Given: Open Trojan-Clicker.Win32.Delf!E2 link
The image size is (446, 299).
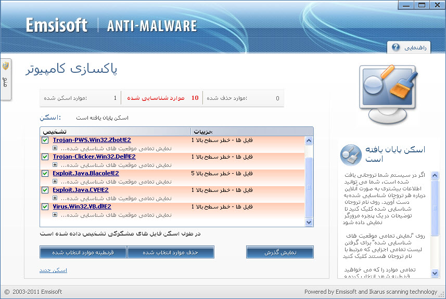Looking at the screenshot, I should [94, 157].
